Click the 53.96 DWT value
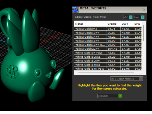Viewport: 152px width, 114px height. pos(126,69)
